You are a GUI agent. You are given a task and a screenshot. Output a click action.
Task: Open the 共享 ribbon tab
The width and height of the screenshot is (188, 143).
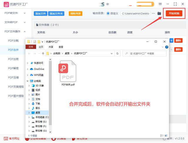(51, 47)
